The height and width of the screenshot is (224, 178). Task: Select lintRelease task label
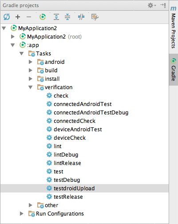[x=67, y=163]
